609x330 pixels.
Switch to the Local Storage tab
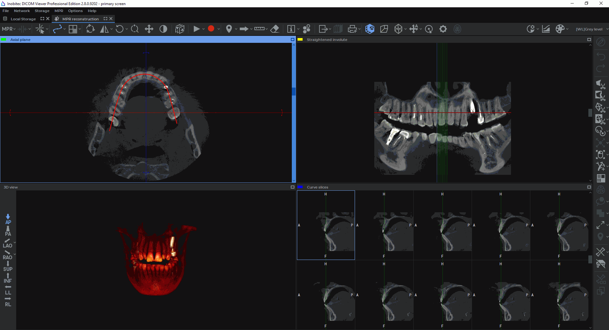point(23,19)
